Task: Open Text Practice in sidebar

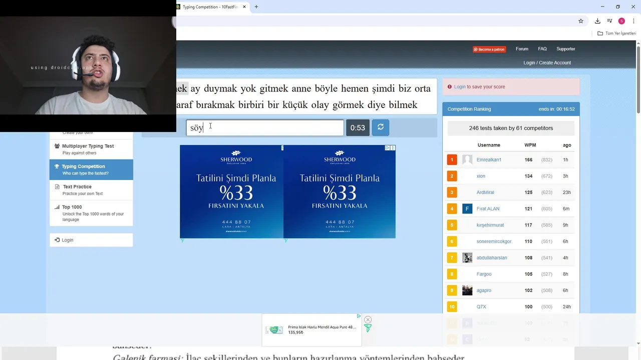Action: tap(91, 189)
